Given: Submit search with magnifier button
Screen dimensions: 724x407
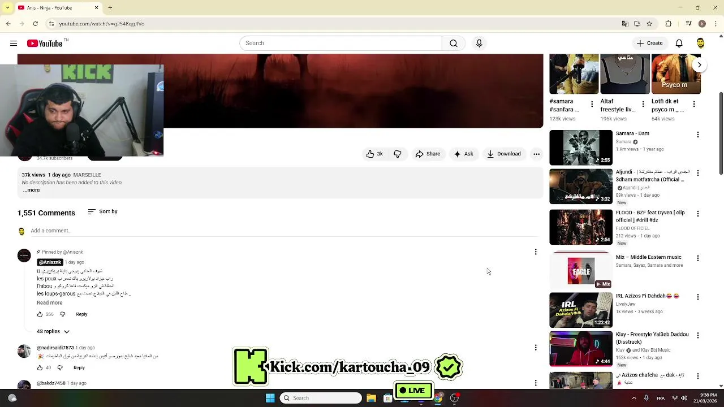Looking at the screenshot, I should point(454,43).
